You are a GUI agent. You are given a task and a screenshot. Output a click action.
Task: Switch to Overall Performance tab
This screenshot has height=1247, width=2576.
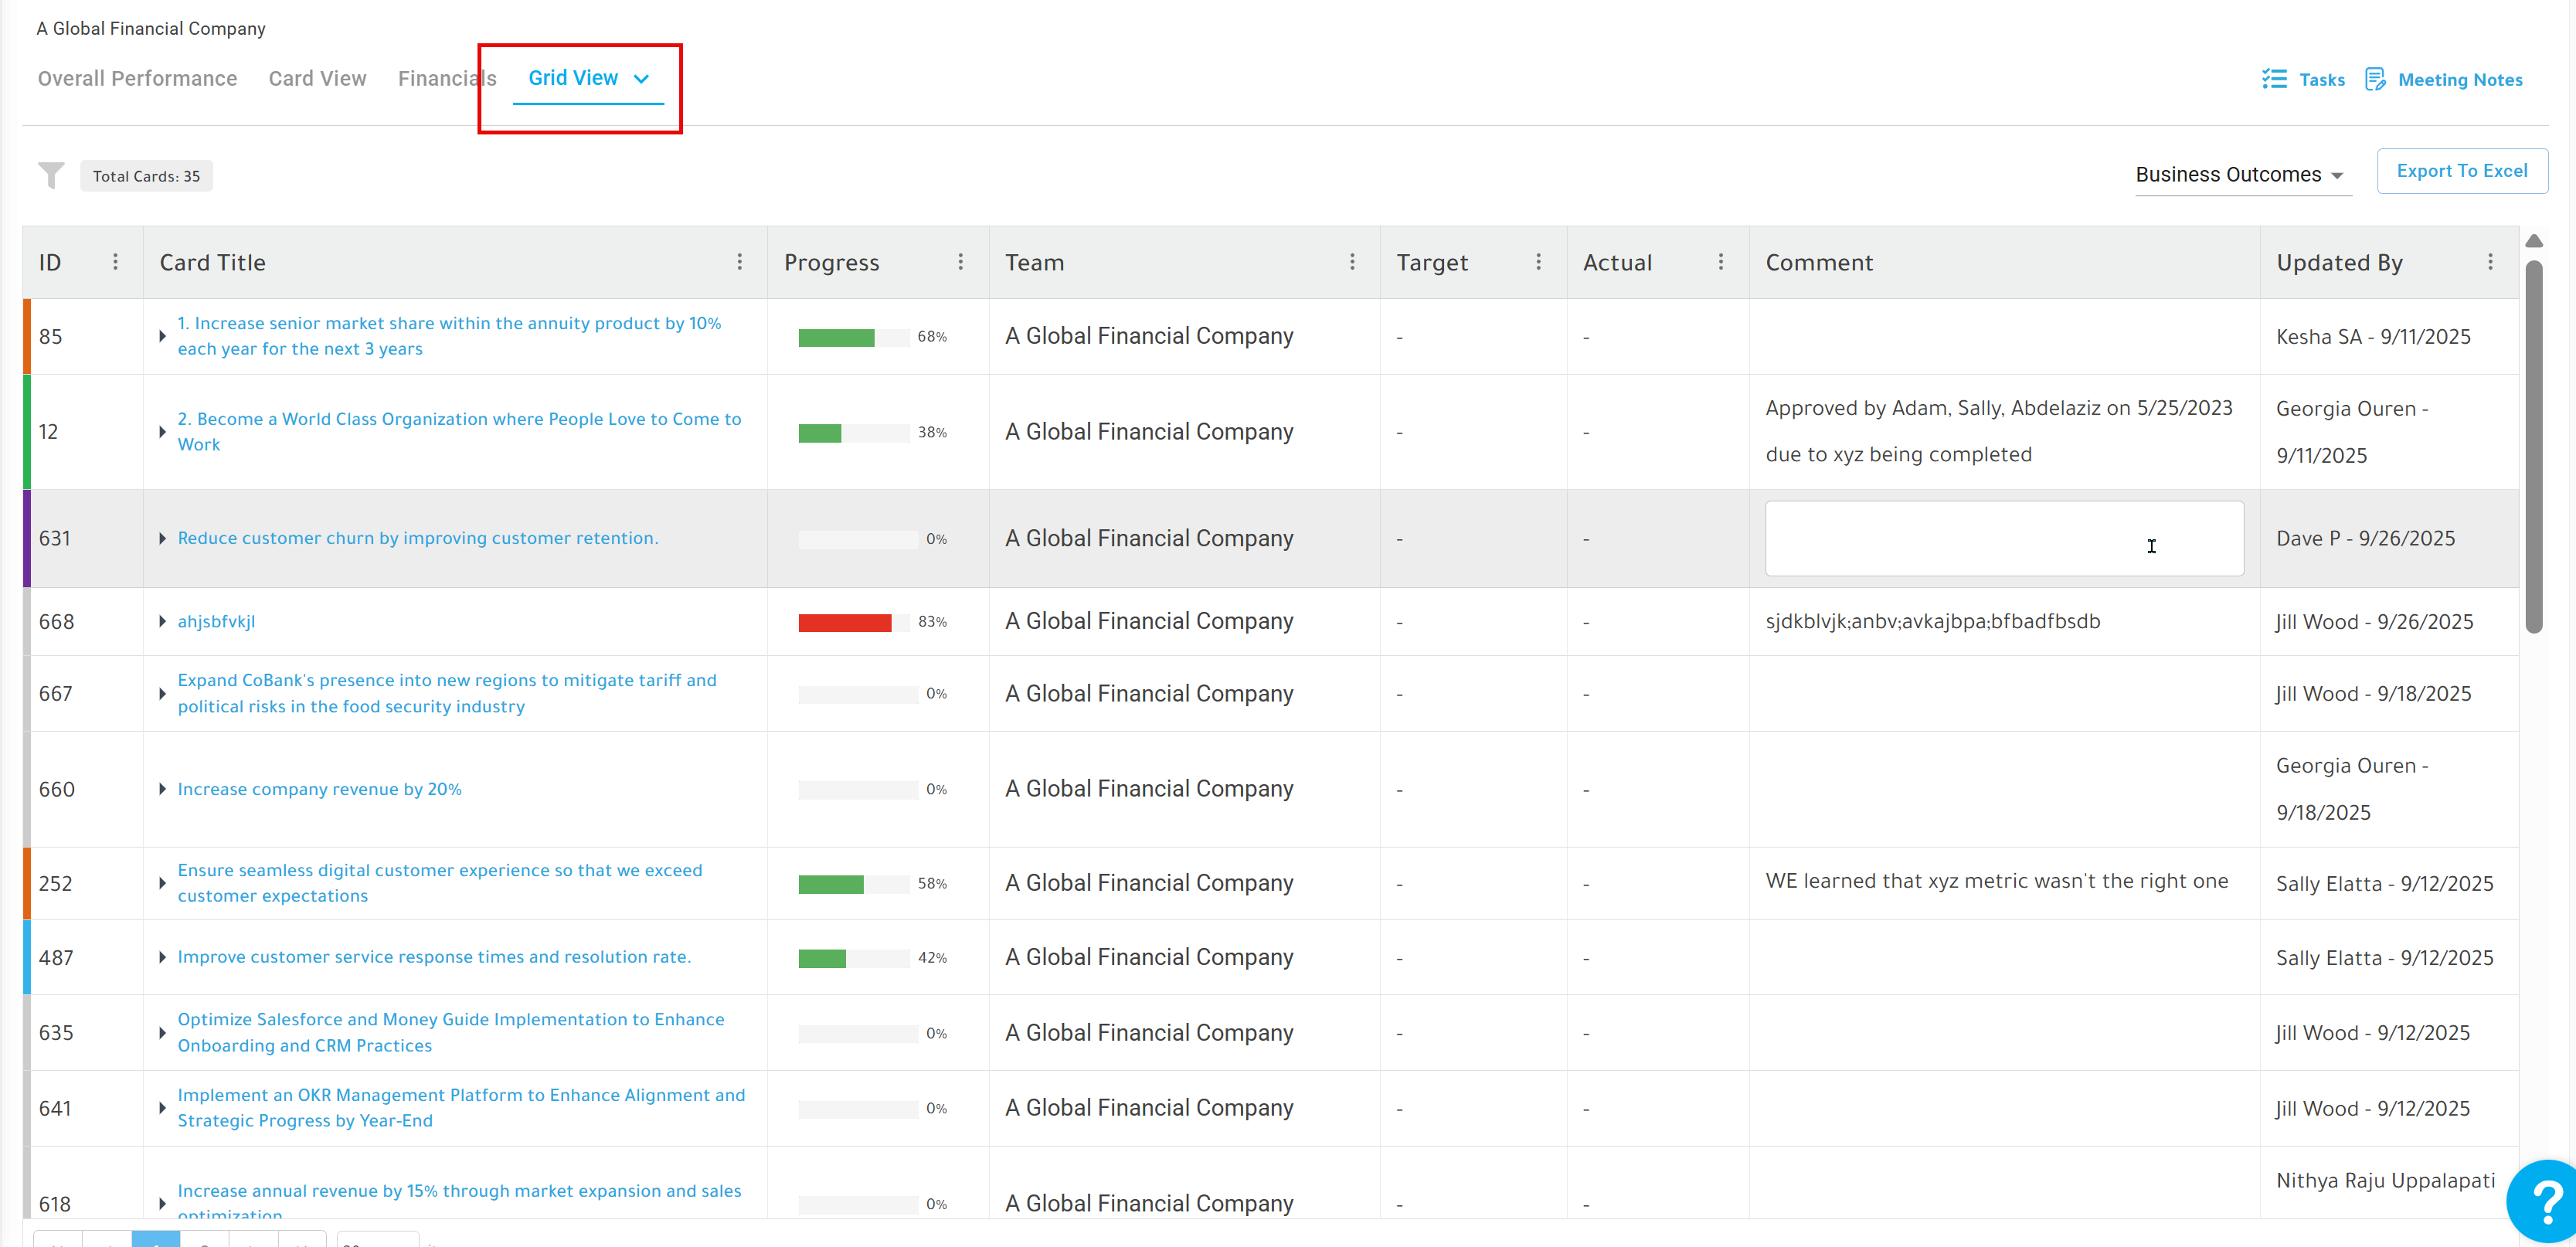pyautogui.click(x=138, y=78)
